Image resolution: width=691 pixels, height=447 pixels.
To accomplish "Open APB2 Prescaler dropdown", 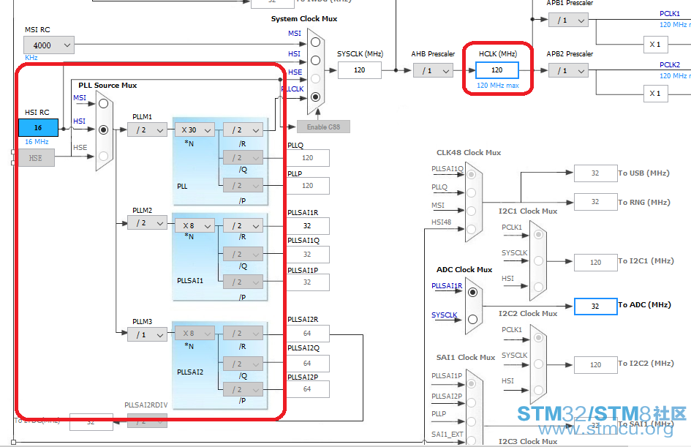I will coord(568,70).
